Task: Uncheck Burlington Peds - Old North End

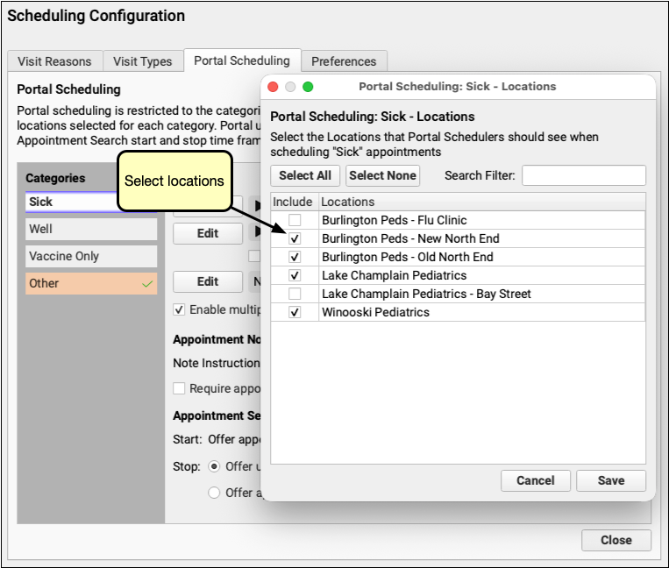Action: pos(295,257)
